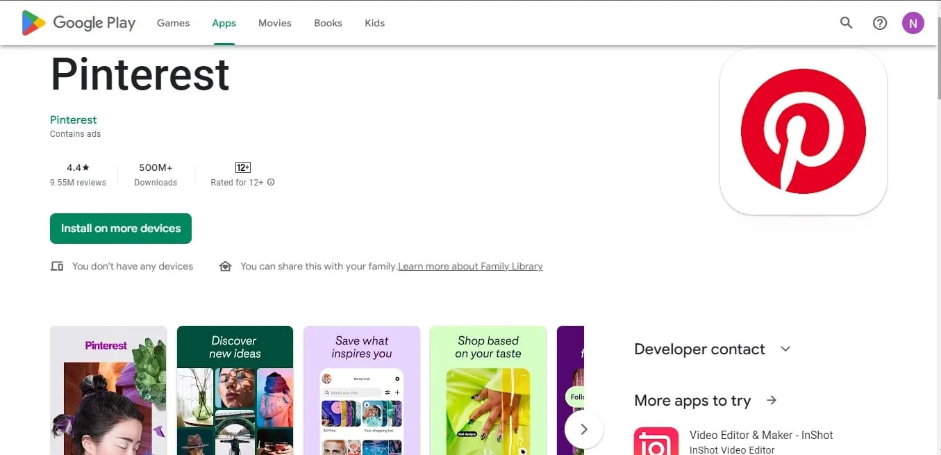Click the 500M+ Downloads stat
941x455 pixels.
pyautogui.click(x=156, y=174)
